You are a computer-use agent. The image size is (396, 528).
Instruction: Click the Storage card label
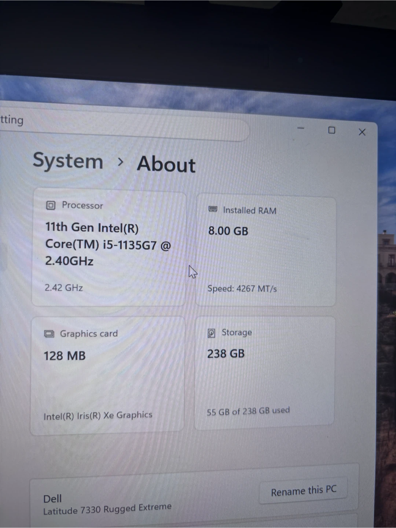[237, 332]
